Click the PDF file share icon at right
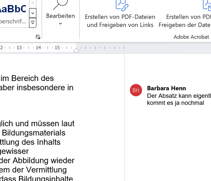Viewport: 211px width, 181px height. (207, 5)
